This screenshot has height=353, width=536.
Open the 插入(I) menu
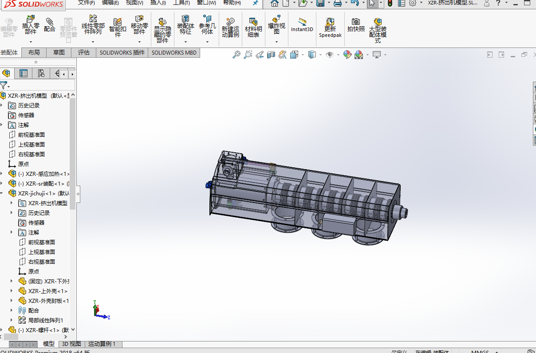point(158,3)
